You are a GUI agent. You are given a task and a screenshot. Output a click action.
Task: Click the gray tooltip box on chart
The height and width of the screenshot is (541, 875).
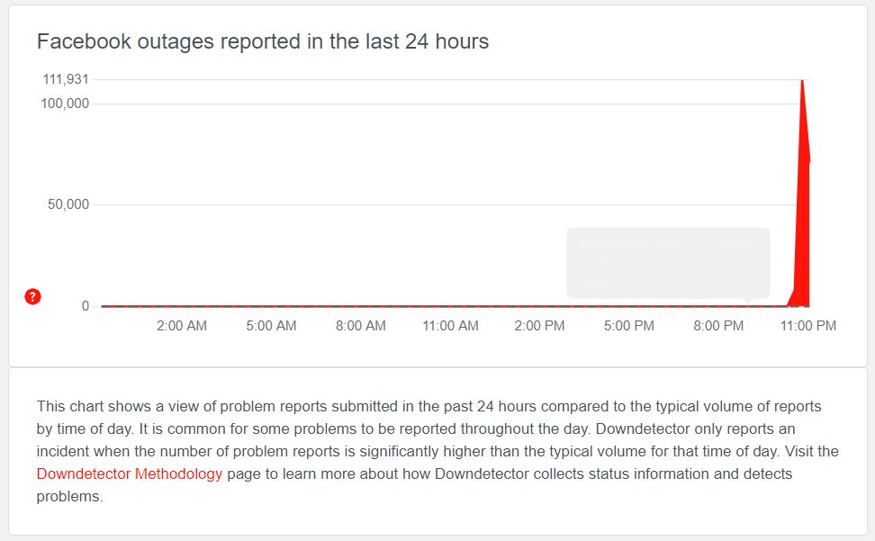667,262
